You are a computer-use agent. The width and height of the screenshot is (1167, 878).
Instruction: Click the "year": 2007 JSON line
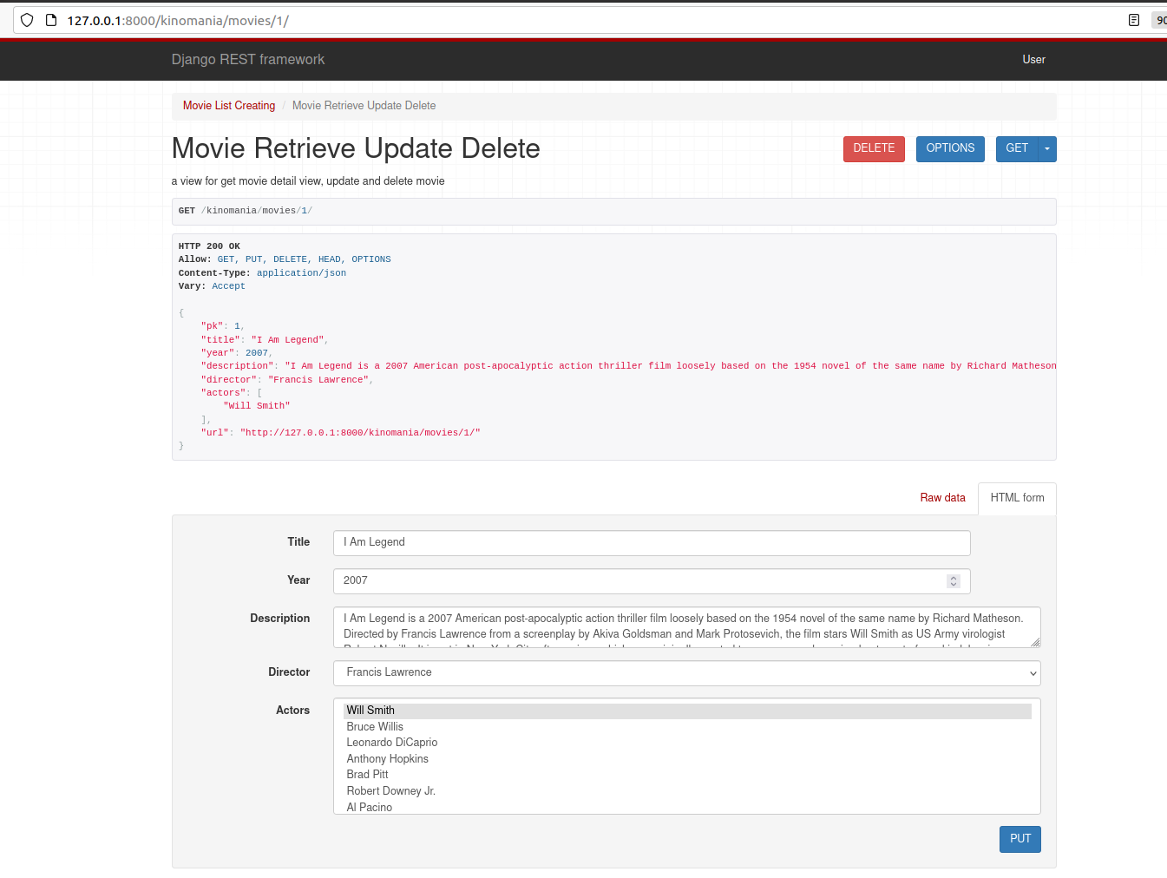click(237, 353)
